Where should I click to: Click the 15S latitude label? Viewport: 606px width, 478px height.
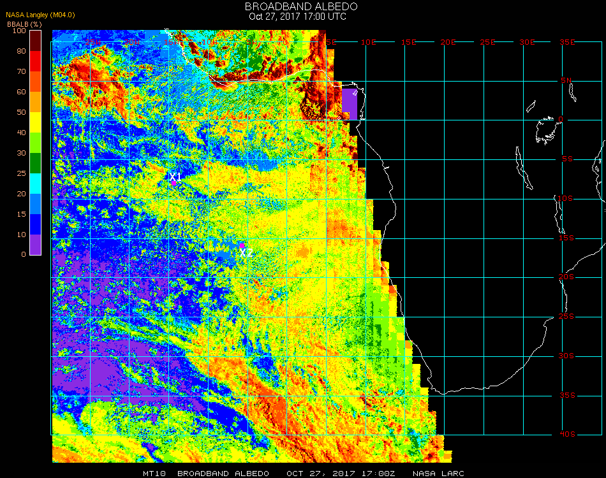(x=566, y=238)
